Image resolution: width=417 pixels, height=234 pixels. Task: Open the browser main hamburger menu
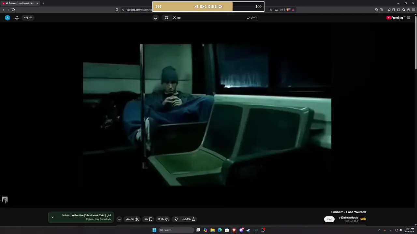(413, 10)
